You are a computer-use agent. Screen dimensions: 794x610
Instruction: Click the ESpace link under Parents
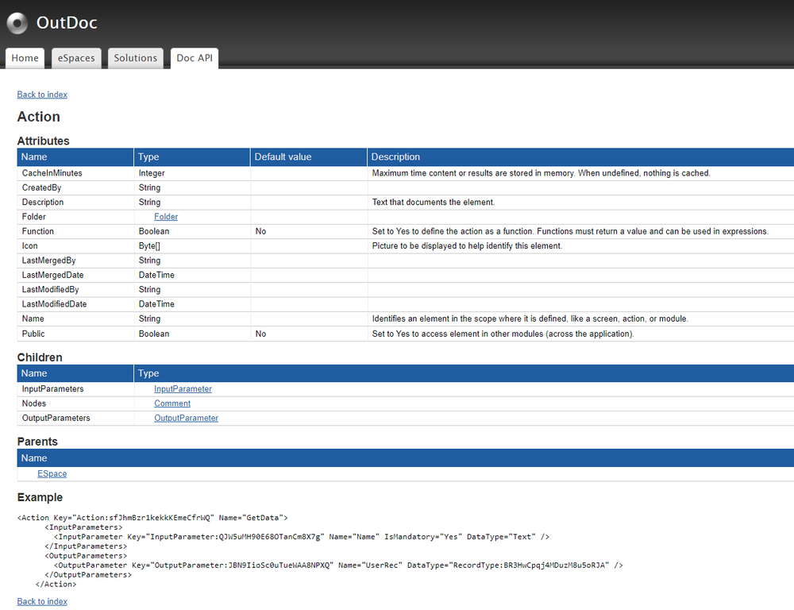point(52,473)
